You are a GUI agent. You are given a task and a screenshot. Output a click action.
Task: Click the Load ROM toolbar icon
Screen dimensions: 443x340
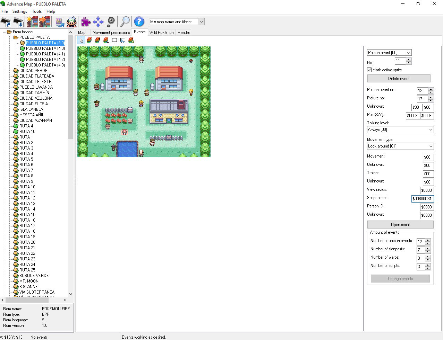(x=6, y=22)
